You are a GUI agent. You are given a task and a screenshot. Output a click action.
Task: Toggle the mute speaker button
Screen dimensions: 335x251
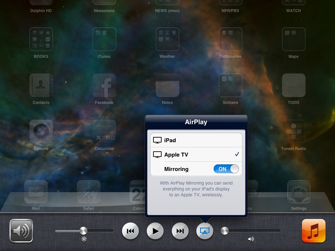tap(21, 231)
